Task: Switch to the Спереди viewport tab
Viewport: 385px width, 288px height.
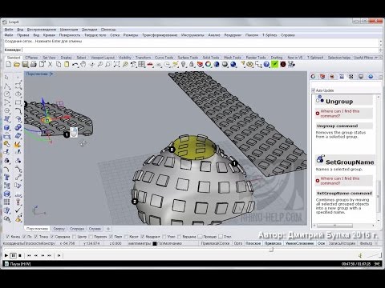Action: pos(77,229)
